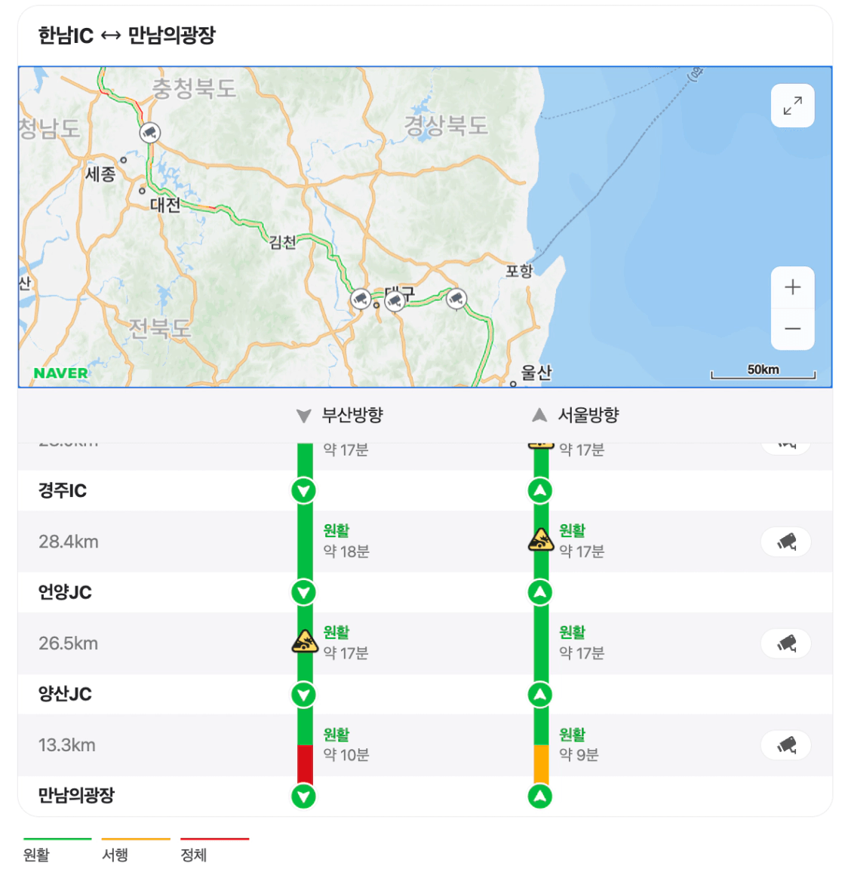Click the red congested segment on 부산방향
The width and height of the screenshot is (854, 878).
[305, 764]
